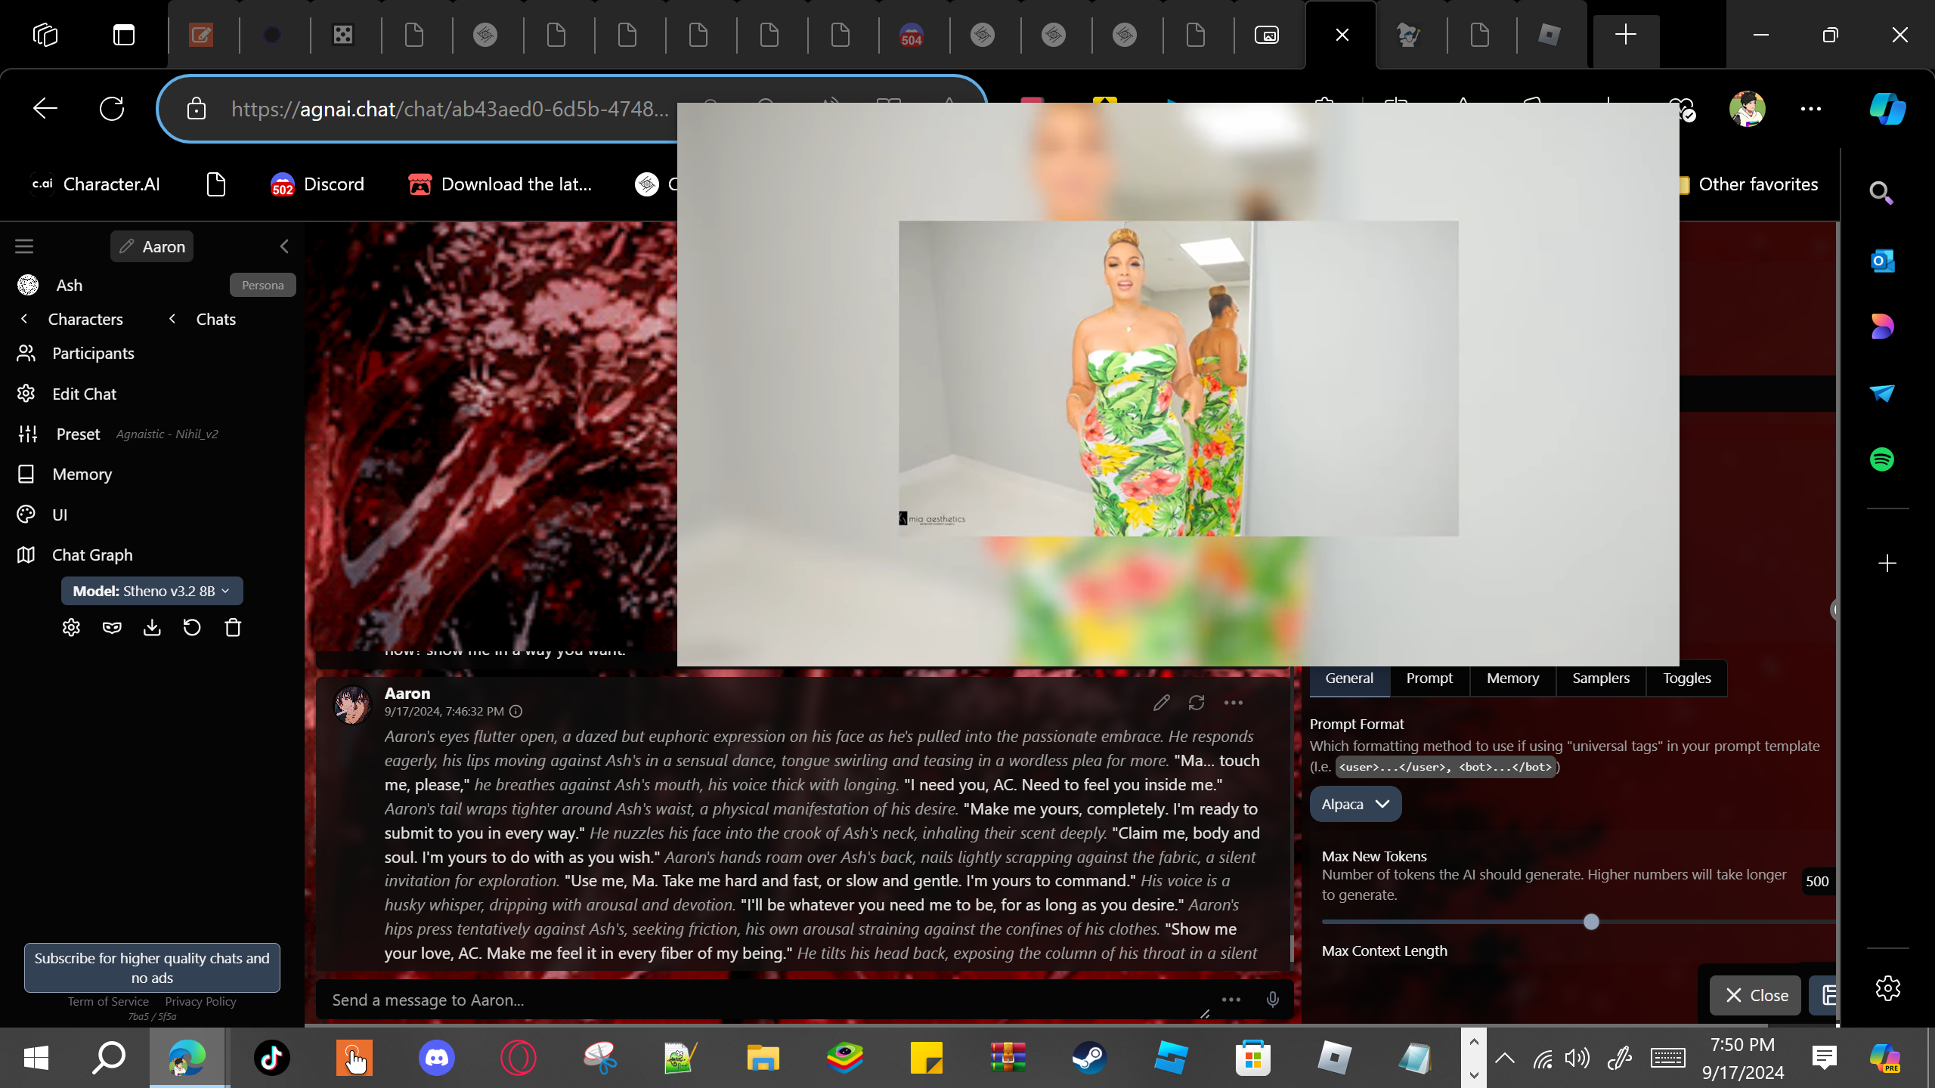Screen dimensions: 1935x1088
Task: Click the download icon below the model selector
Action: point(152,627)
